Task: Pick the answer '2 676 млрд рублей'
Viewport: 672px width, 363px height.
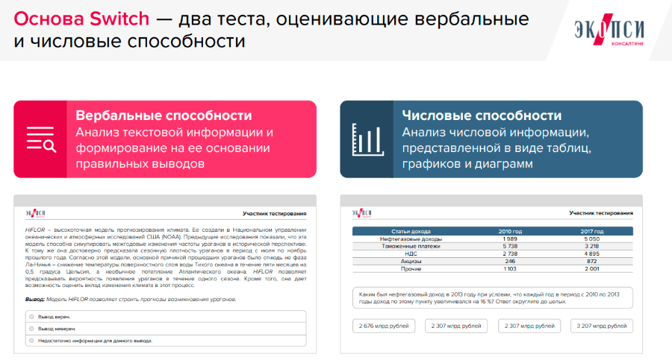Action: (384, 326)
